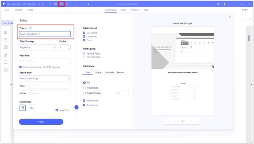Enable the Reverse Pages checkbox
The image size is (254, 144).
tap(84, 53)
